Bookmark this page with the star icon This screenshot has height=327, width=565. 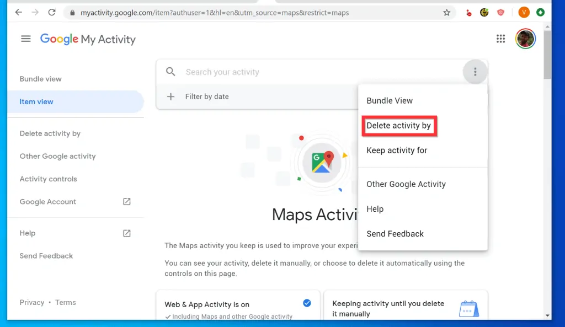(x=447, y=13)
